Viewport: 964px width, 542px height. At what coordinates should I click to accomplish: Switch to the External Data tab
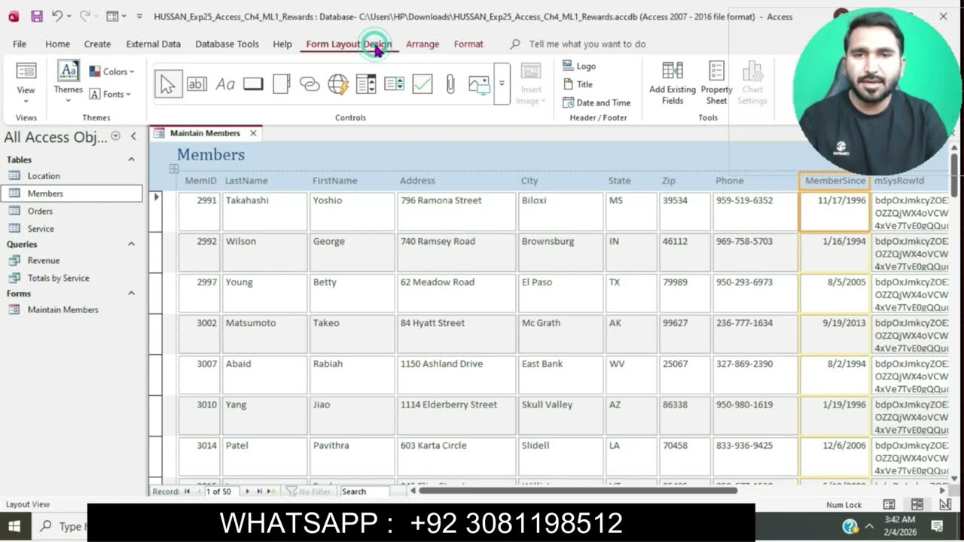click(153, 44)
